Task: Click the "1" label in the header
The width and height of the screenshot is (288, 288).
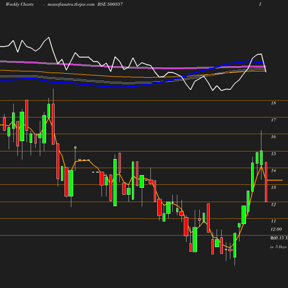Action: click(260, 4)
